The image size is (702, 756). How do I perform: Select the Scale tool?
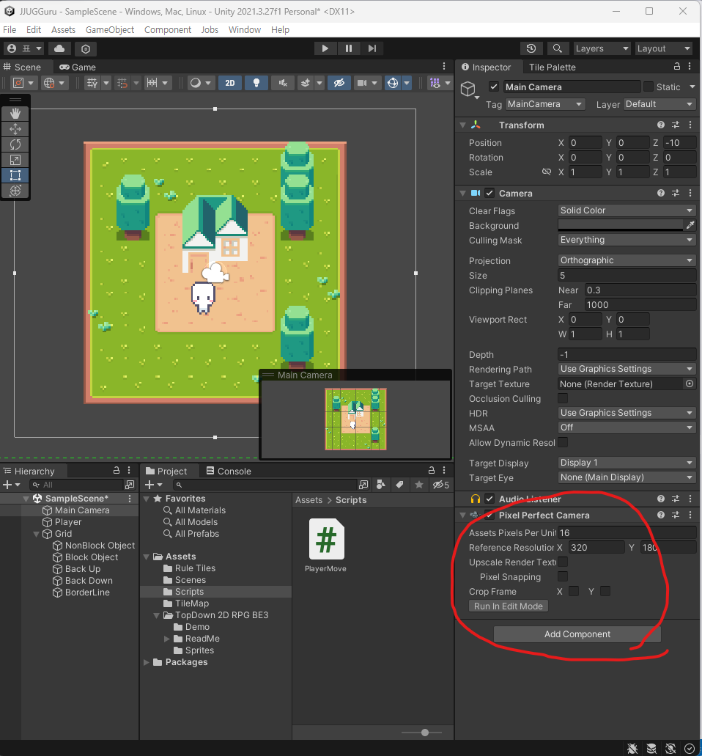click(15, 159)
